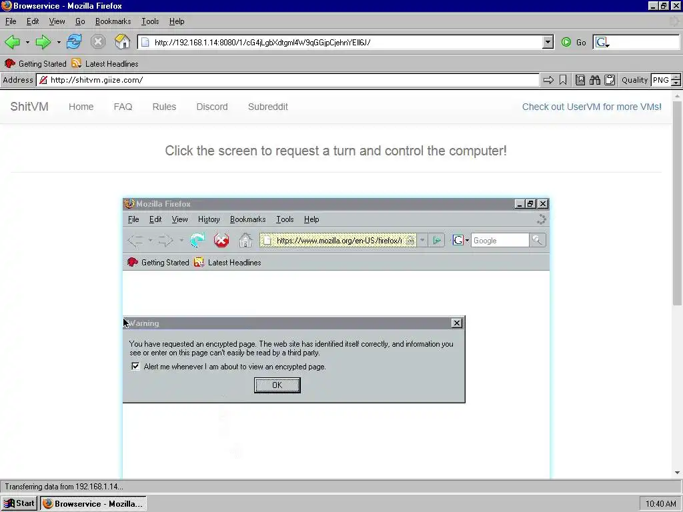Viewport: 683px width, 512px height.
Task: Open the Rules link on ShitVM page
Action: click(x=164, y=107)
